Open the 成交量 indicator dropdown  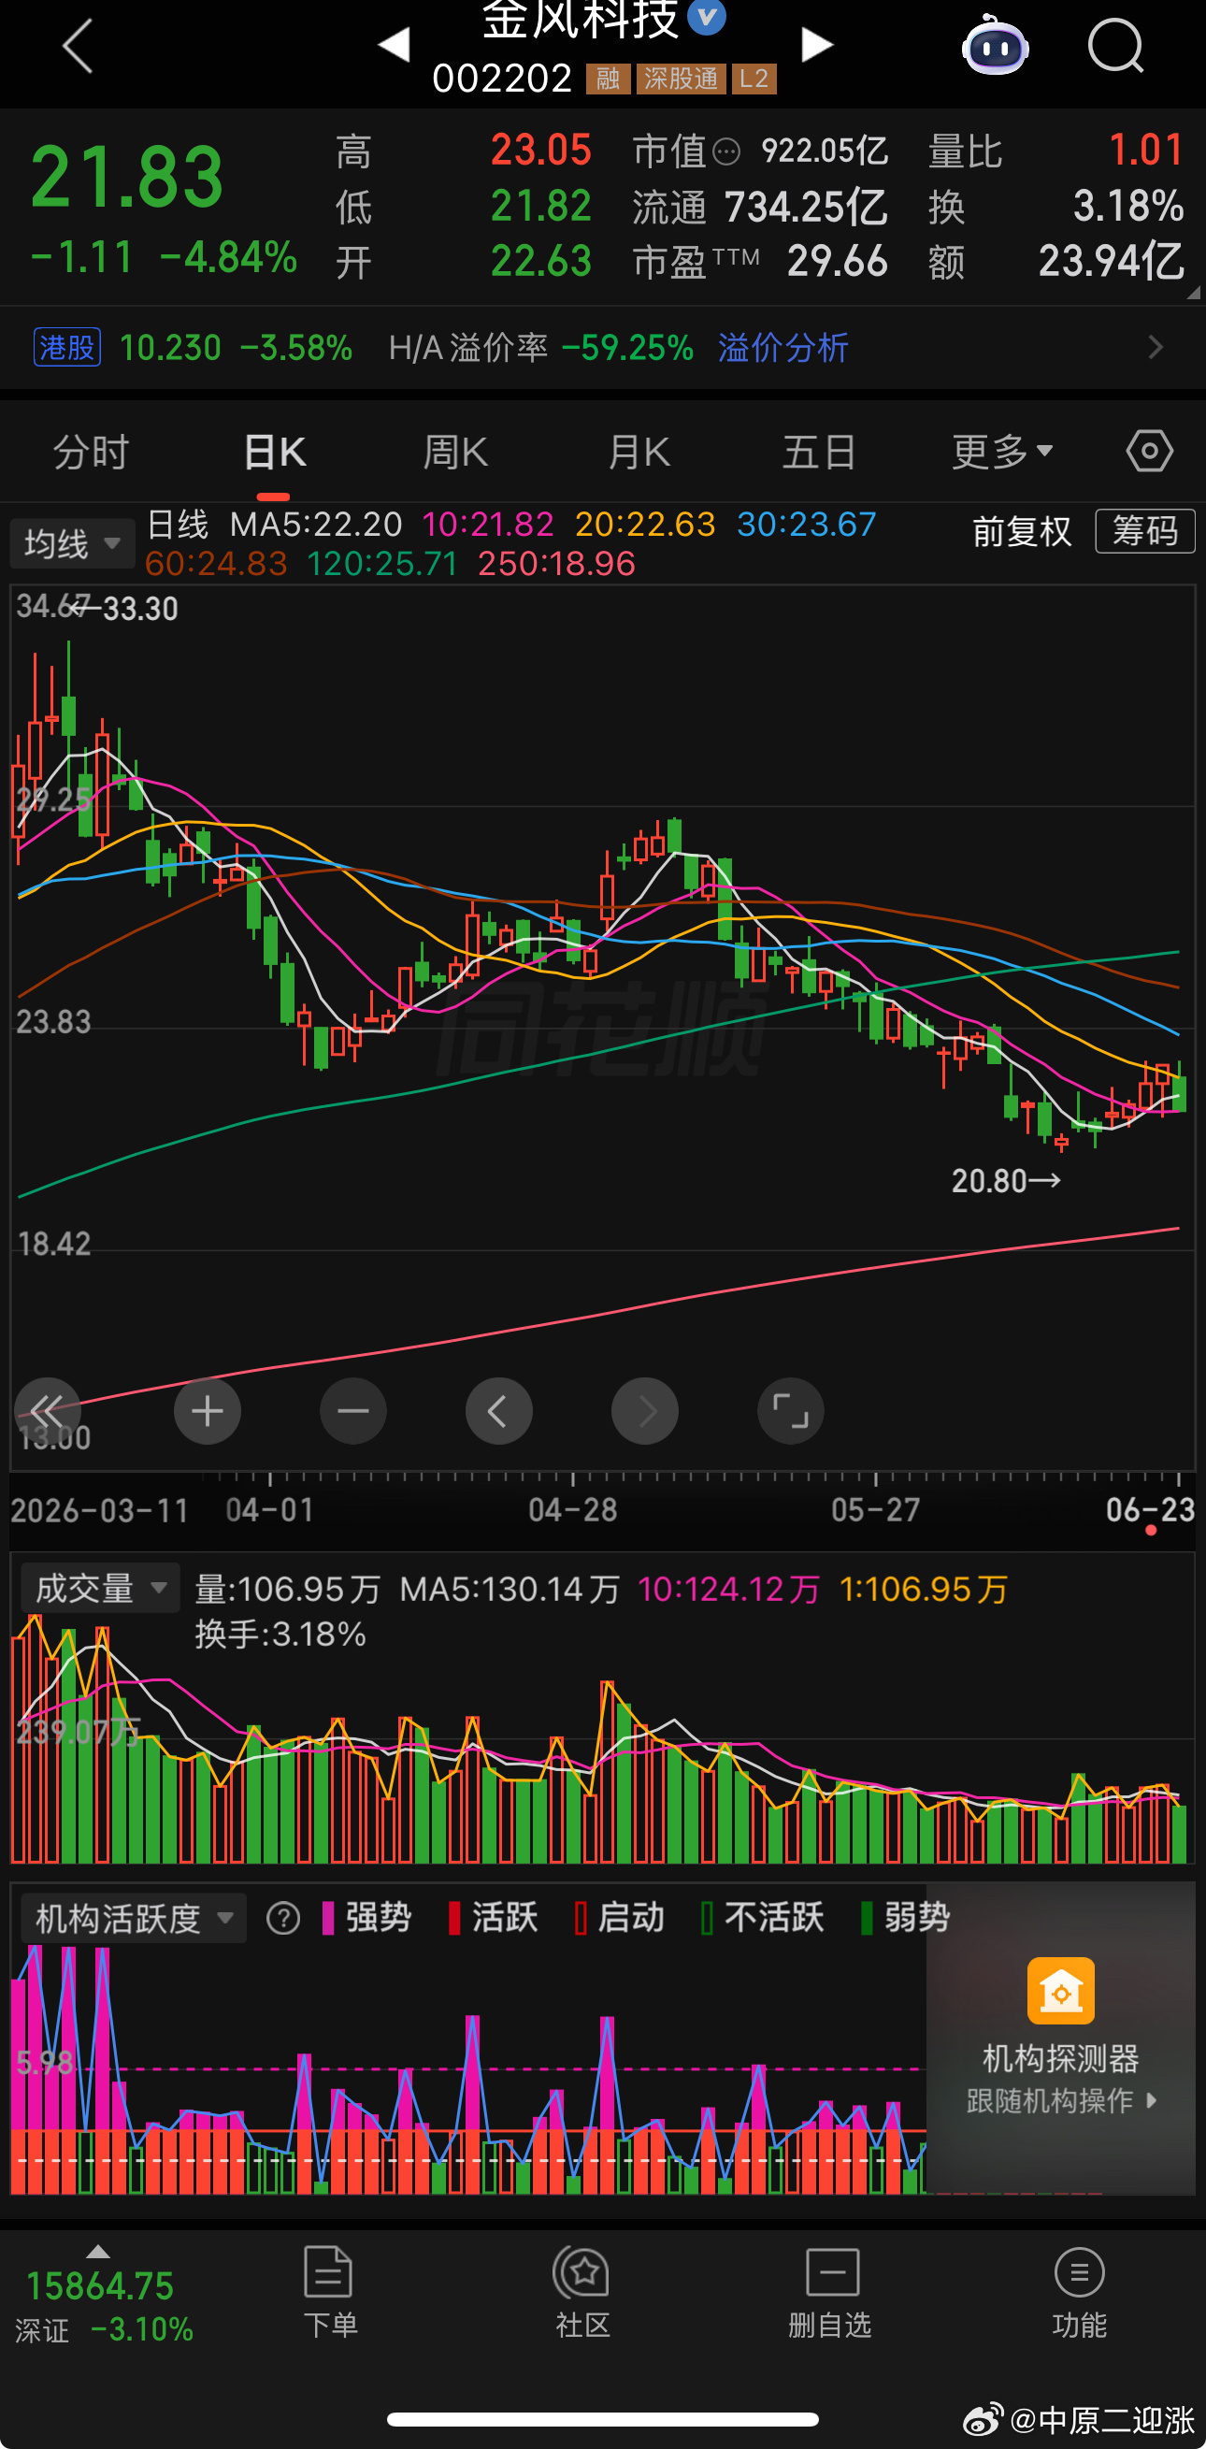click(100, 1588)
